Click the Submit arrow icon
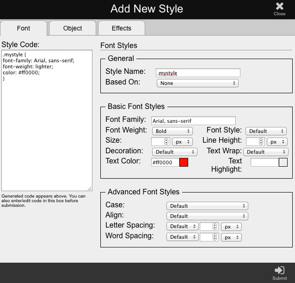 coord(279,270)
